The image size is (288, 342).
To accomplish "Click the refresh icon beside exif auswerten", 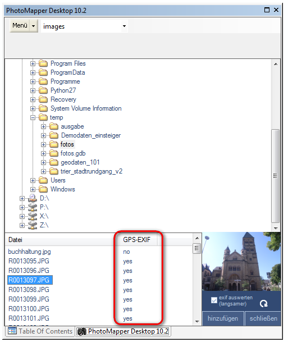I will pos(264,303).
